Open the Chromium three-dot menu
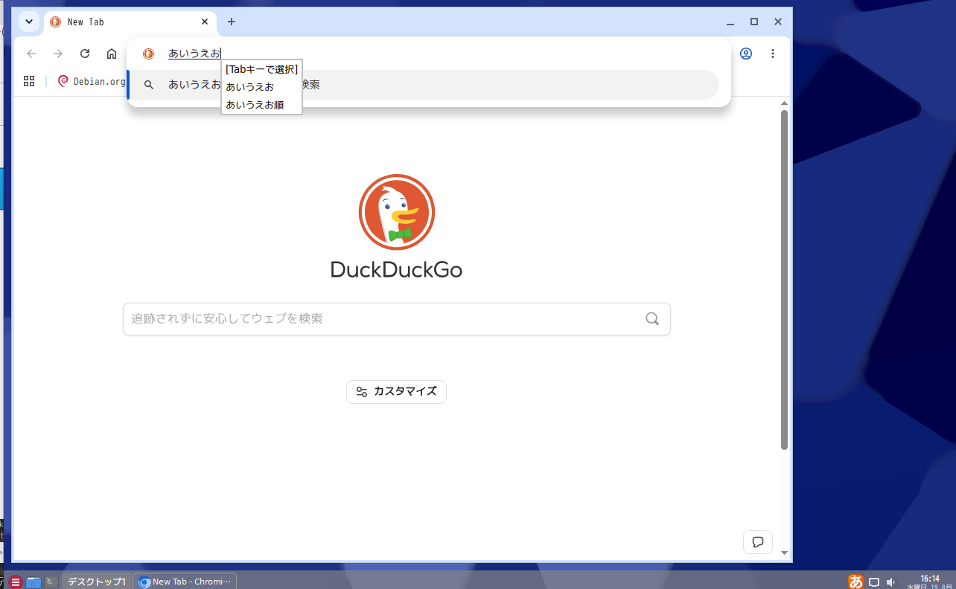The image size is (956, 589). 773,54
